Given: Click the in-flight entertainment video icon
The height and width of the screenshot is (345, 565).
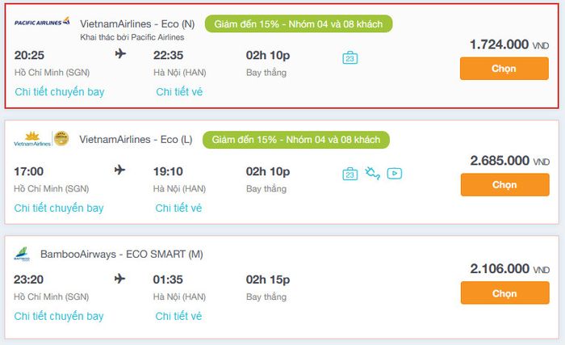Looking at the screenshot, I should (394, 173).
